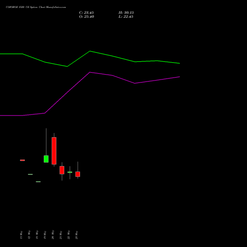This screenshot has width=247, height=247.
Task: Click the 21 May date label
Action: point(61,235)
